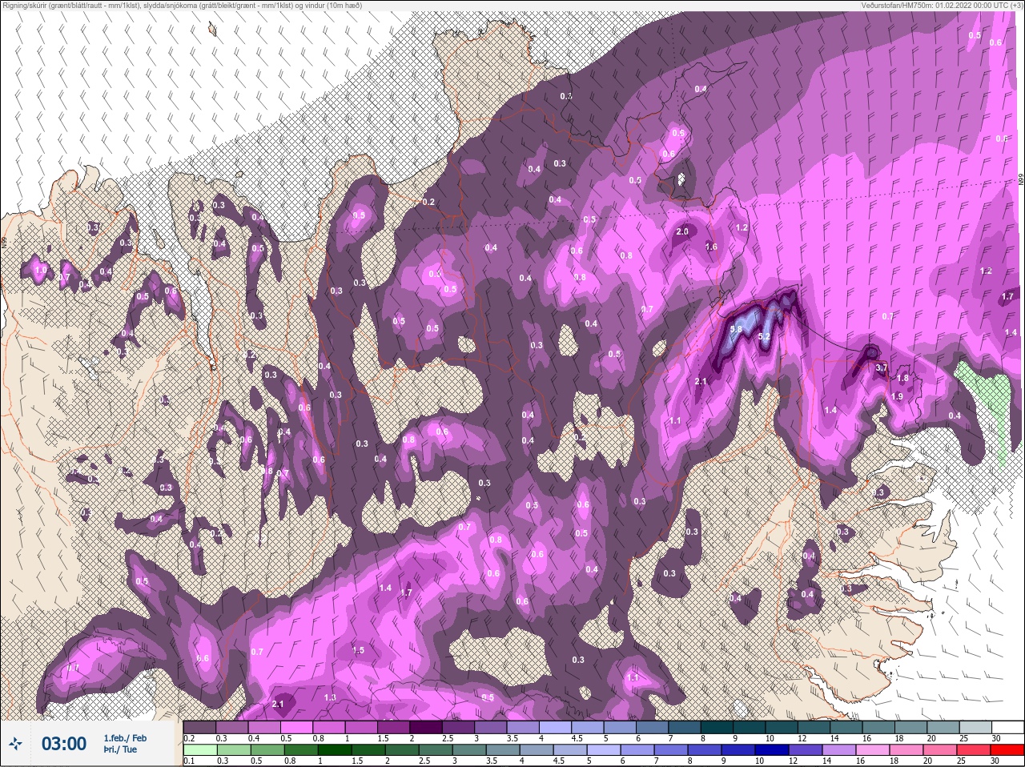Select the 0.1–0.3 pale swatch in the green legend
This screenshot has width=1025, height=767.
click(200, 750)
